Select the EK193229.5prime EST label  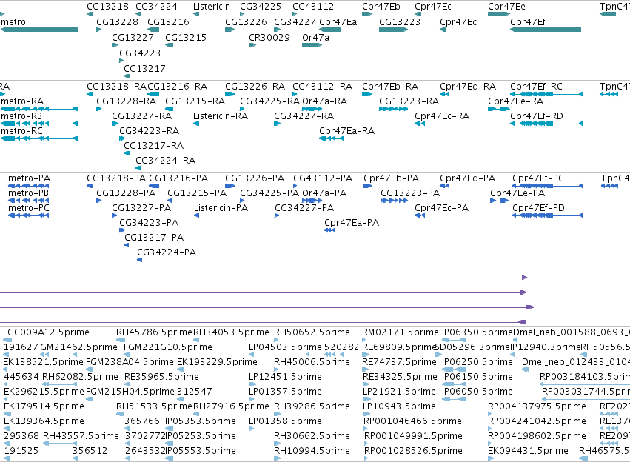pos(217,362)
